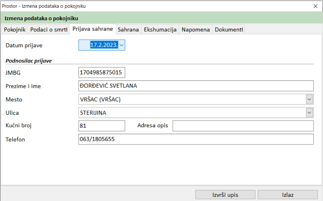Go to the Sahrana tab
The image size is (323, 201).
(128, 30)
